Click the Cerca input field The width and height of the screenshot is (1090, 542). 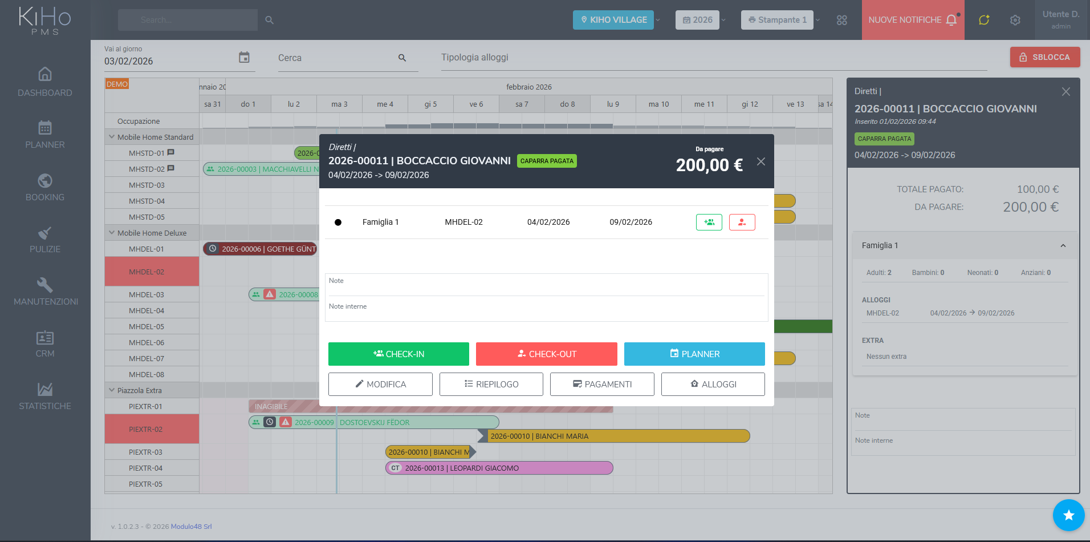point(336,58)
